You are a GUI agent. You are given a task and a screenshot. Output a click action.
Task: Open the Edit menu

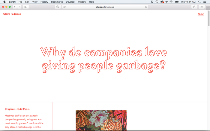click(x=27, y=2)
